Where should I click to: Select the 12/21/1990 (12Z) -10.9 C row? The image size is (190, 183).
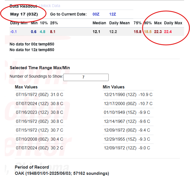coord(128,95)
